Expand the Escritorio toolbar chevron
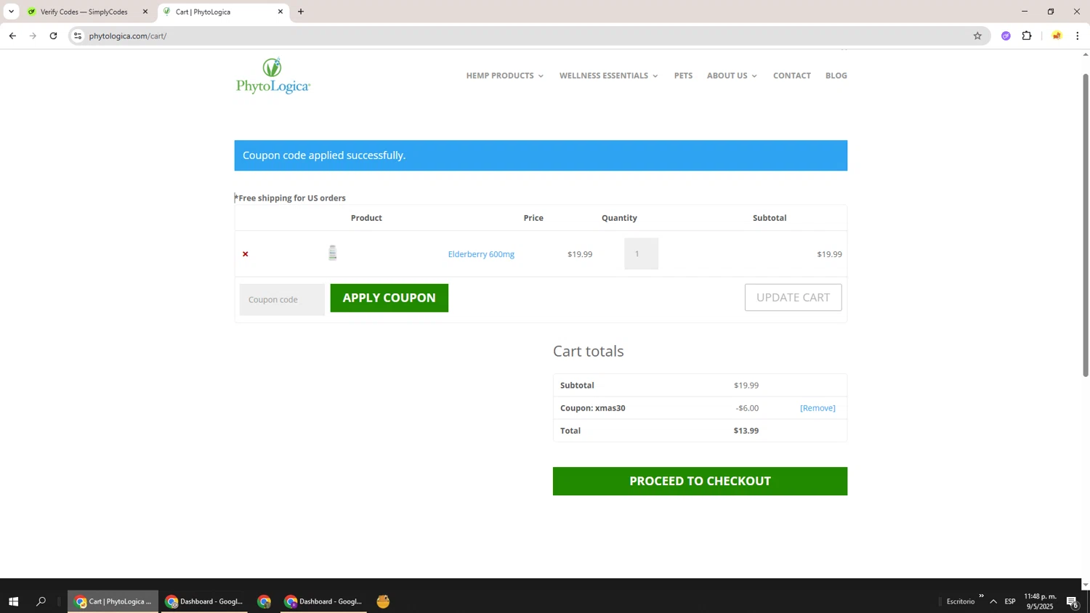This screenshot has height=613, width=1090. tap(981, 596)
